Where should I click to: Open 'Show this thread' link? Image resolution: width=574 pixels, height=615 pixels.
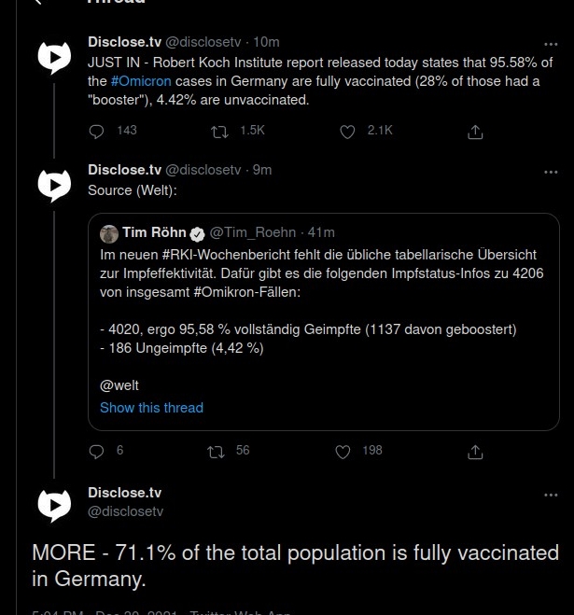[151, 408]
